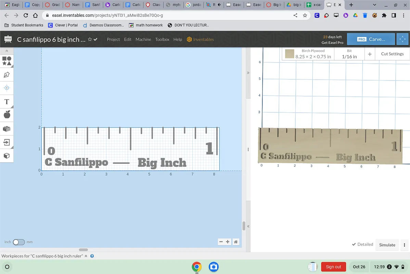Zoom in with the plus button
This screenshot has width=410, height=274.
point(228,242)
